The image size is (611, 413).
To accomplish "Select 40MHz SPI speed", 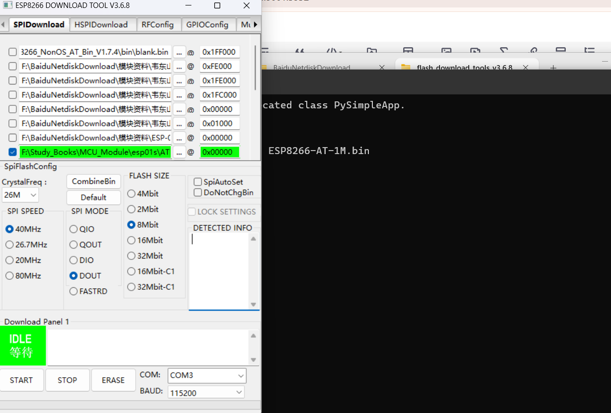I will pyautogui.click(x=9, y=229).
